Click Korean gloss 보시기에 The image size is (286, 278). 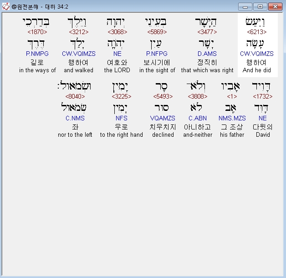(x=157, y=62)
